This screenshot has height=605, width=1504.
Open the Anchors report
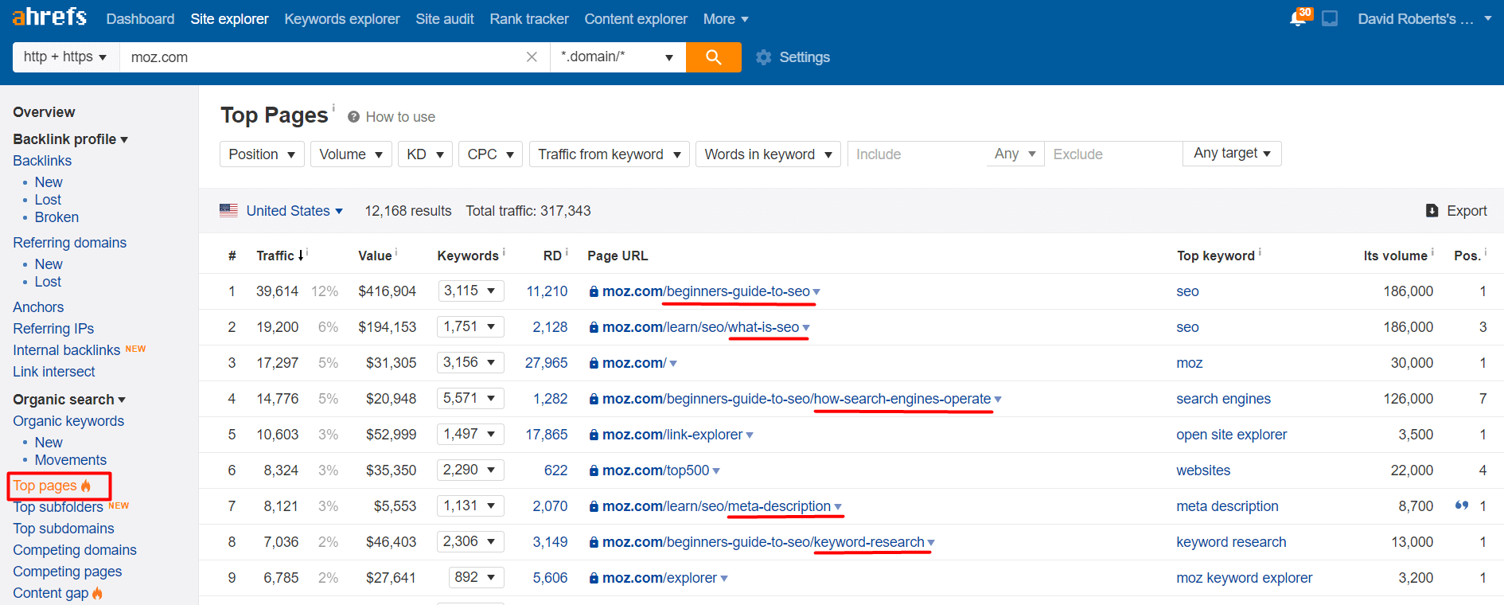coord(38,307)
